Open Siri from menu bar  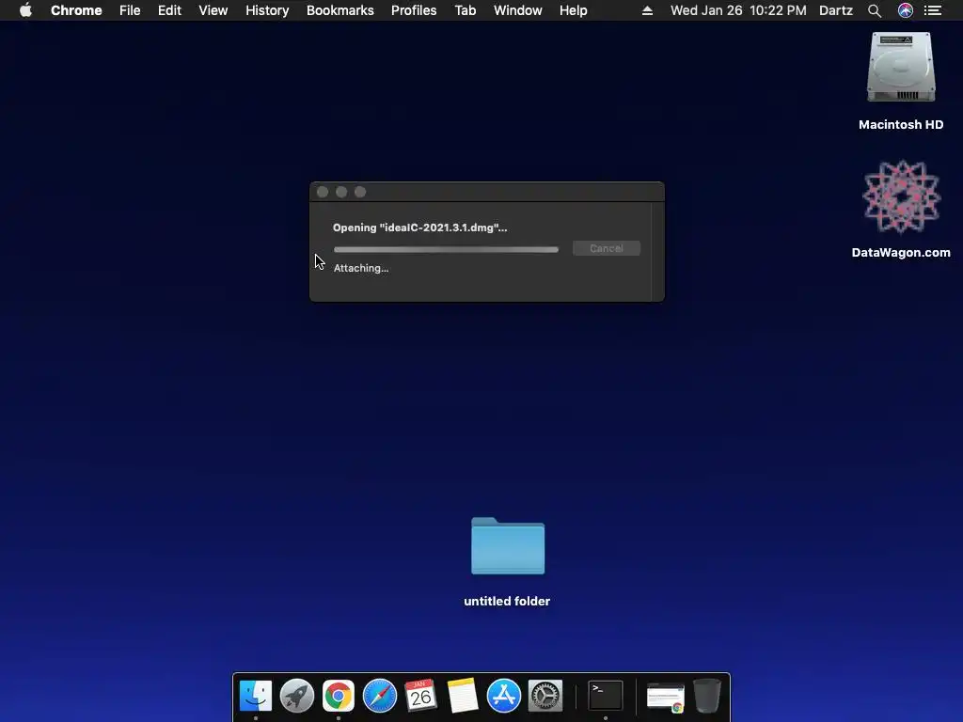[x=906, y=10]
